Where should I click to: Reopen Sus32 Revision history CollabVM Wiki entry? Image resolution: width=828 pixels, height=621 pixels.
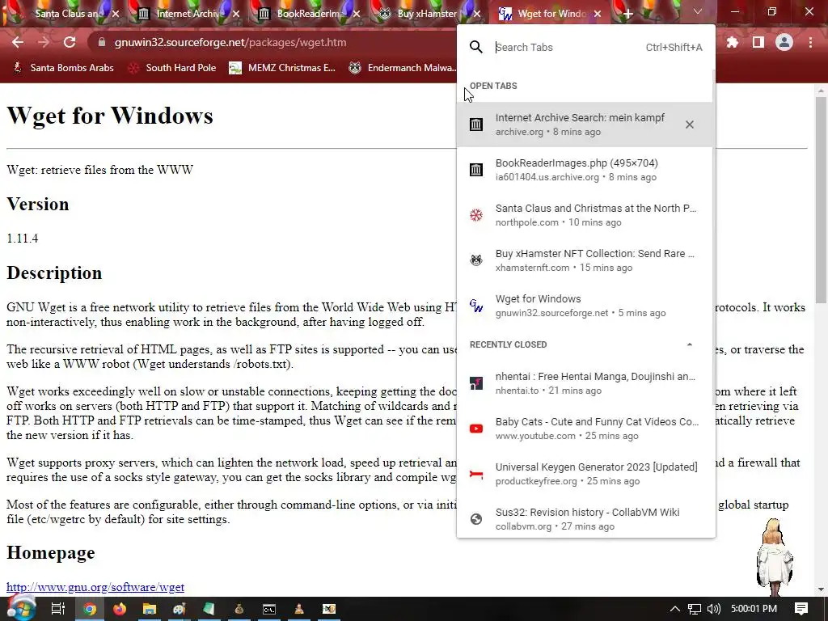[585, 518]
